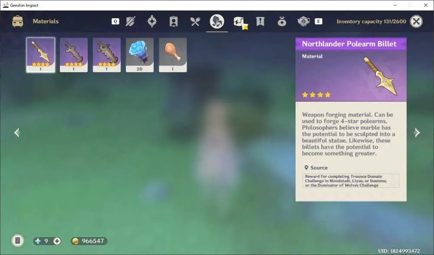This screenshot has height=255, width=434.
Task: Go to previous page with left arrow
Action: point(17,132)
